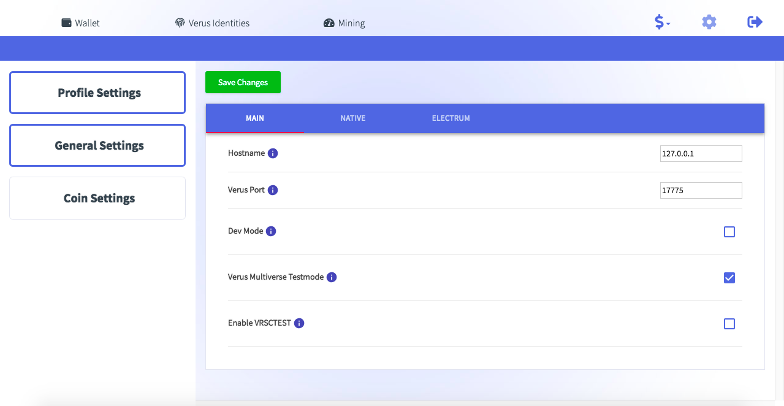Screen dimensions: 784x406
Task: Show info for Verus Multiverse Testmode
Action: click(332, 277)
